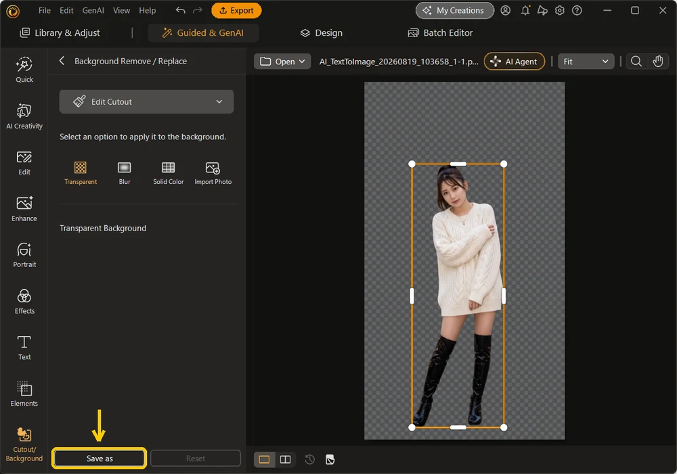
Task: Open the File menu
Action: [x=45, y=10]
